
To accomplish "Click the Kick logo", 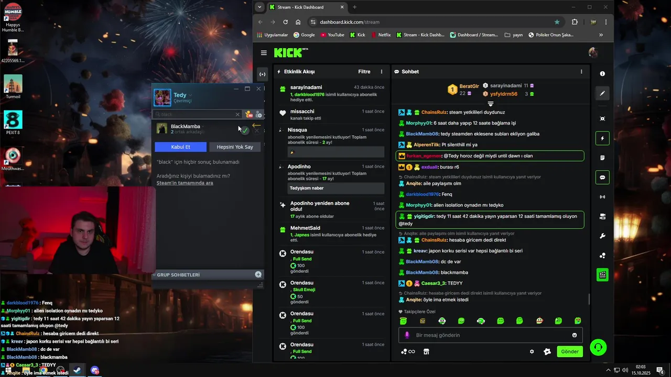I will [291, 52].
